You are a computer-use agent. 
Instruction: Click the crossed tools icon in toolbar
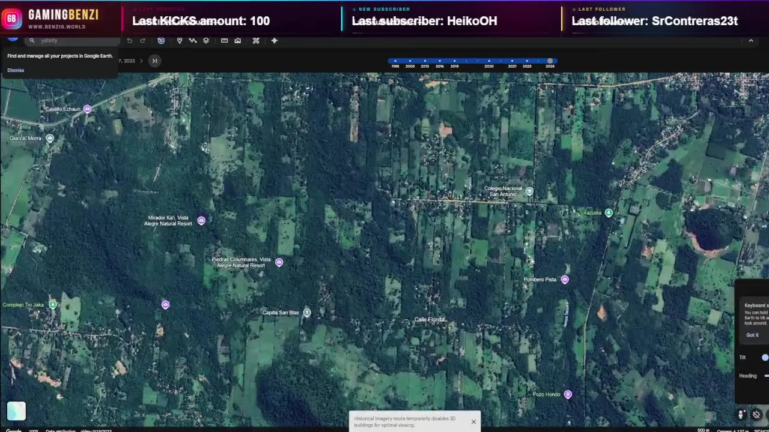[256, 41]
